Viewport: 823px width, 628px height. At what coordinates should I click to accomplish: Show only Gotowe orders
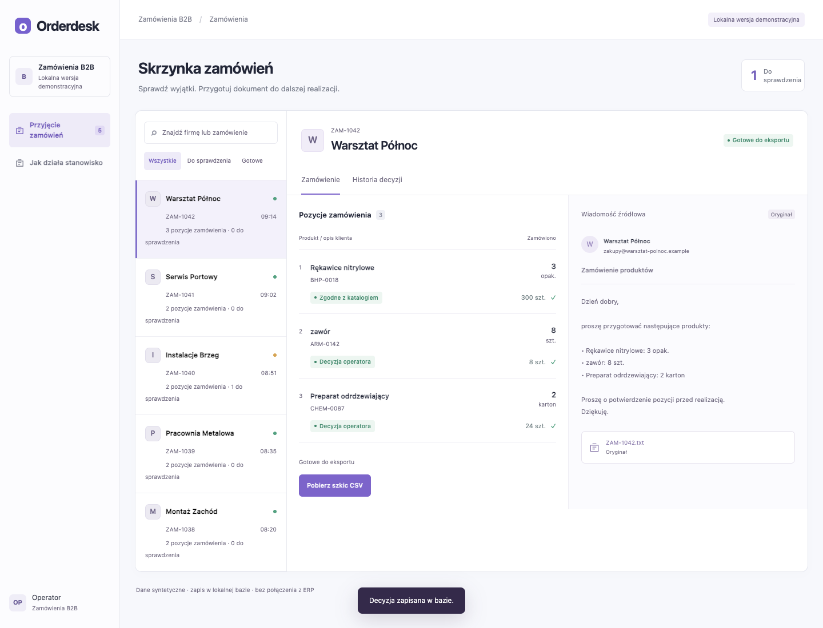click(x=252, y=161)
